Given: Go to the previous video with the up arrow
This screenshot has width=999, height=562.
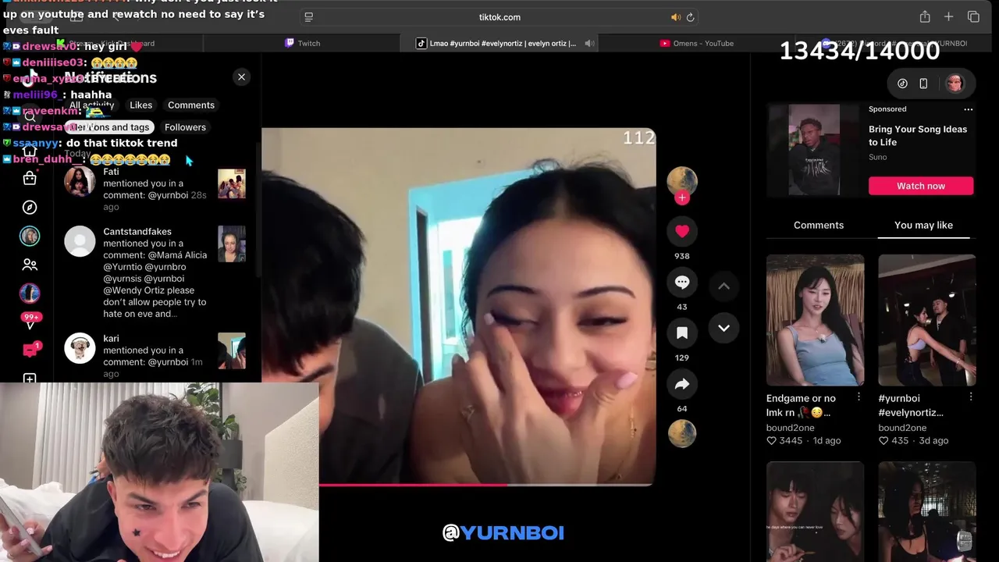Looking at the screenshot, I should coord(723,286).
